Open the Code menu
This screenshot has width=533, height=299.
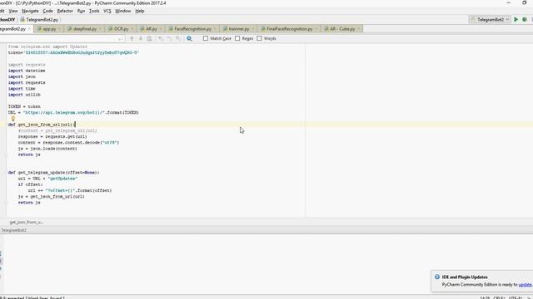pyautogui.click(x=47, y=11)
